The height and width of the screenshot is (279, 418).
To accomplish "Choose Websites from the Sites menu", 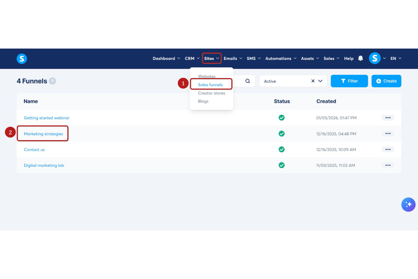I will (x=207, y=76).
